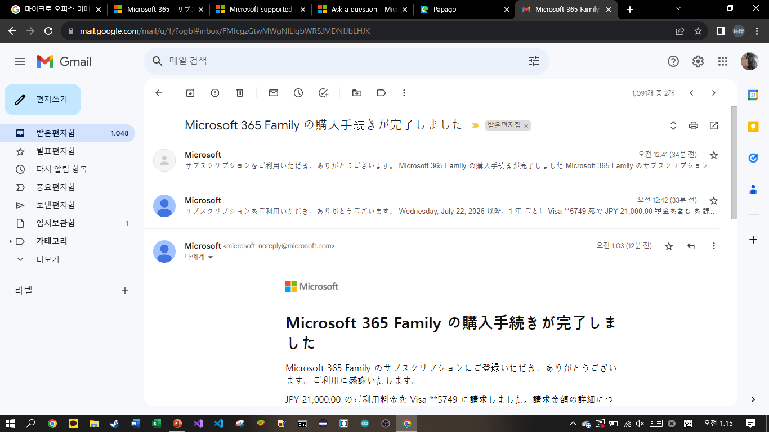
Task: Click the browser address bar URL
Action: pyautogui.click(x=225, y=31)
